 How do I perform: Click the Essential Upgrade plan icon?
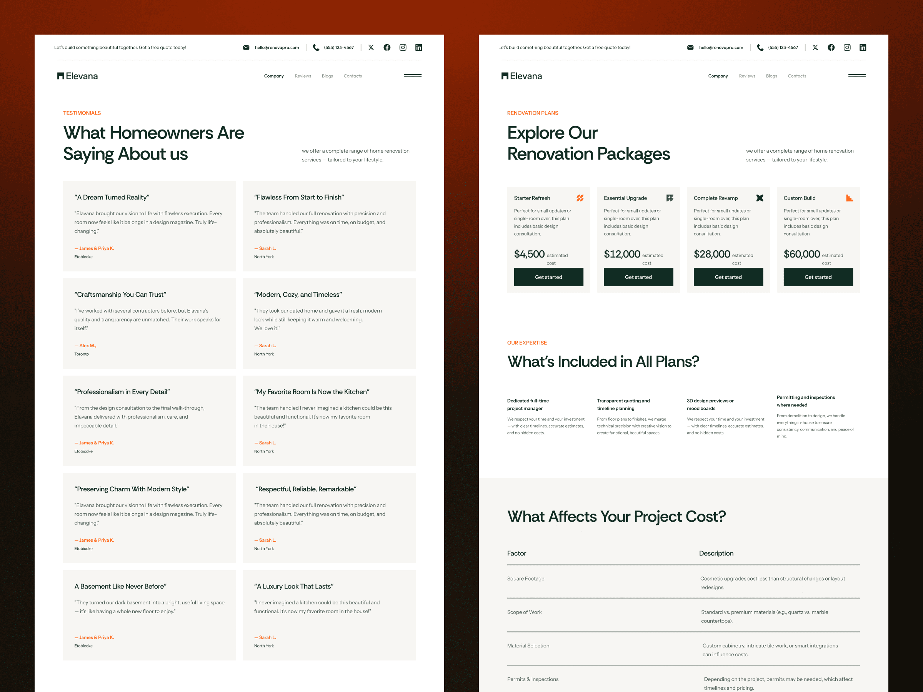pyautogui.click(x=670, y=198)
